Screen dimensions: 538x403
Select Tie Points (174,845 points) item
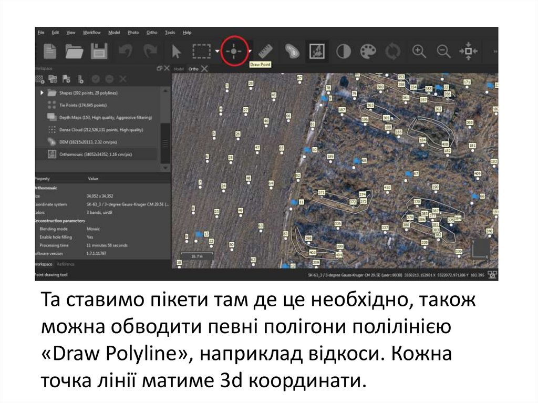click(83, 105)
